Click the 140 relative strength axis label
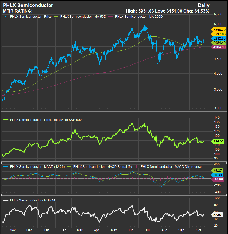Screen dimensions: 228x234 pos(217,118)
